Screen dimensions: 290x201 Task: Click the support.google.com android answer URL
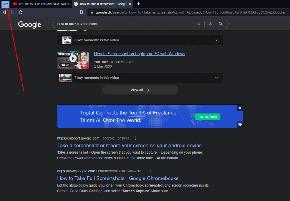coord(93,138)
